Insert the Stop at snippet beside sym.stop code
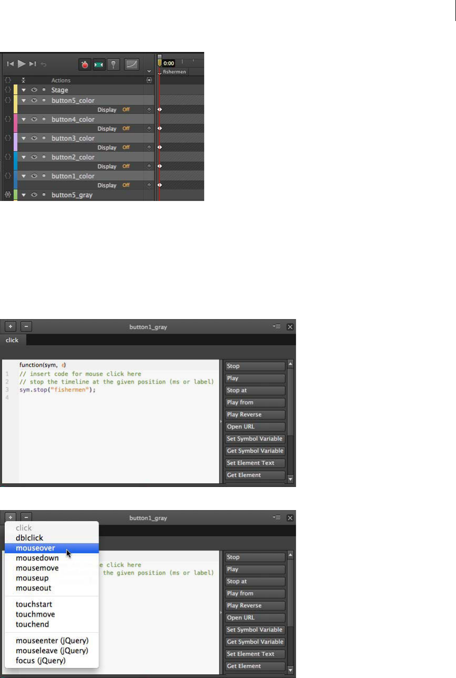 coord(256,390)
